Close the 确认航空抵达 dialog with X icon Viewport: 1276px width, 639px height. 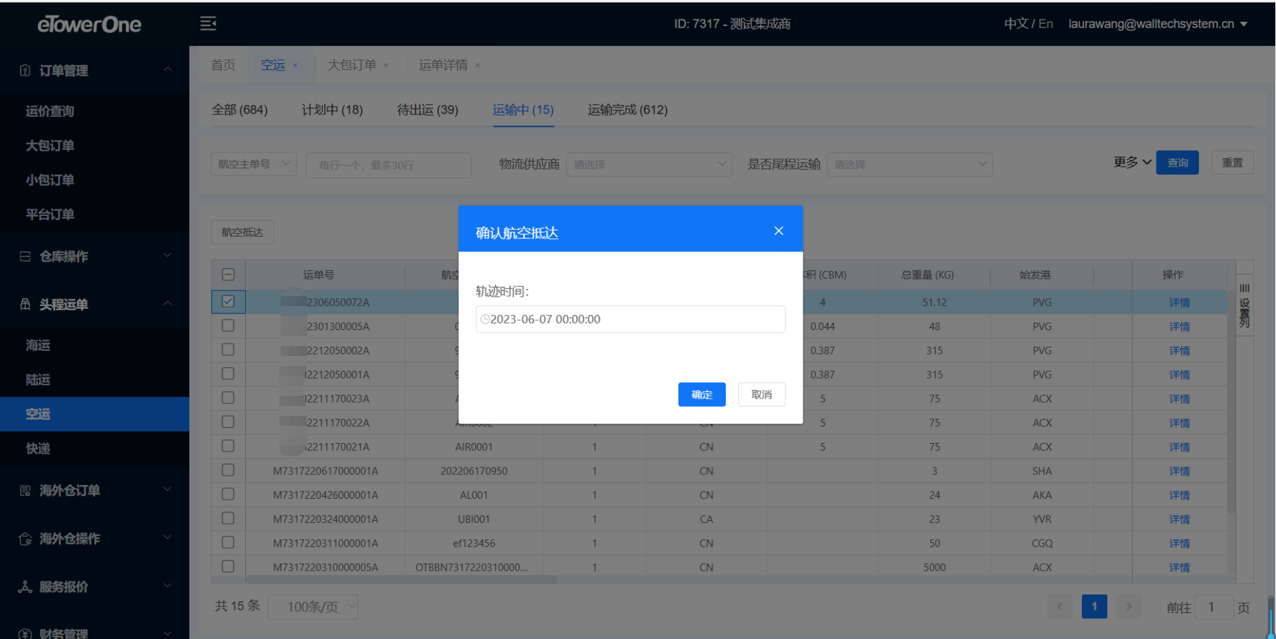pos(778,230)
